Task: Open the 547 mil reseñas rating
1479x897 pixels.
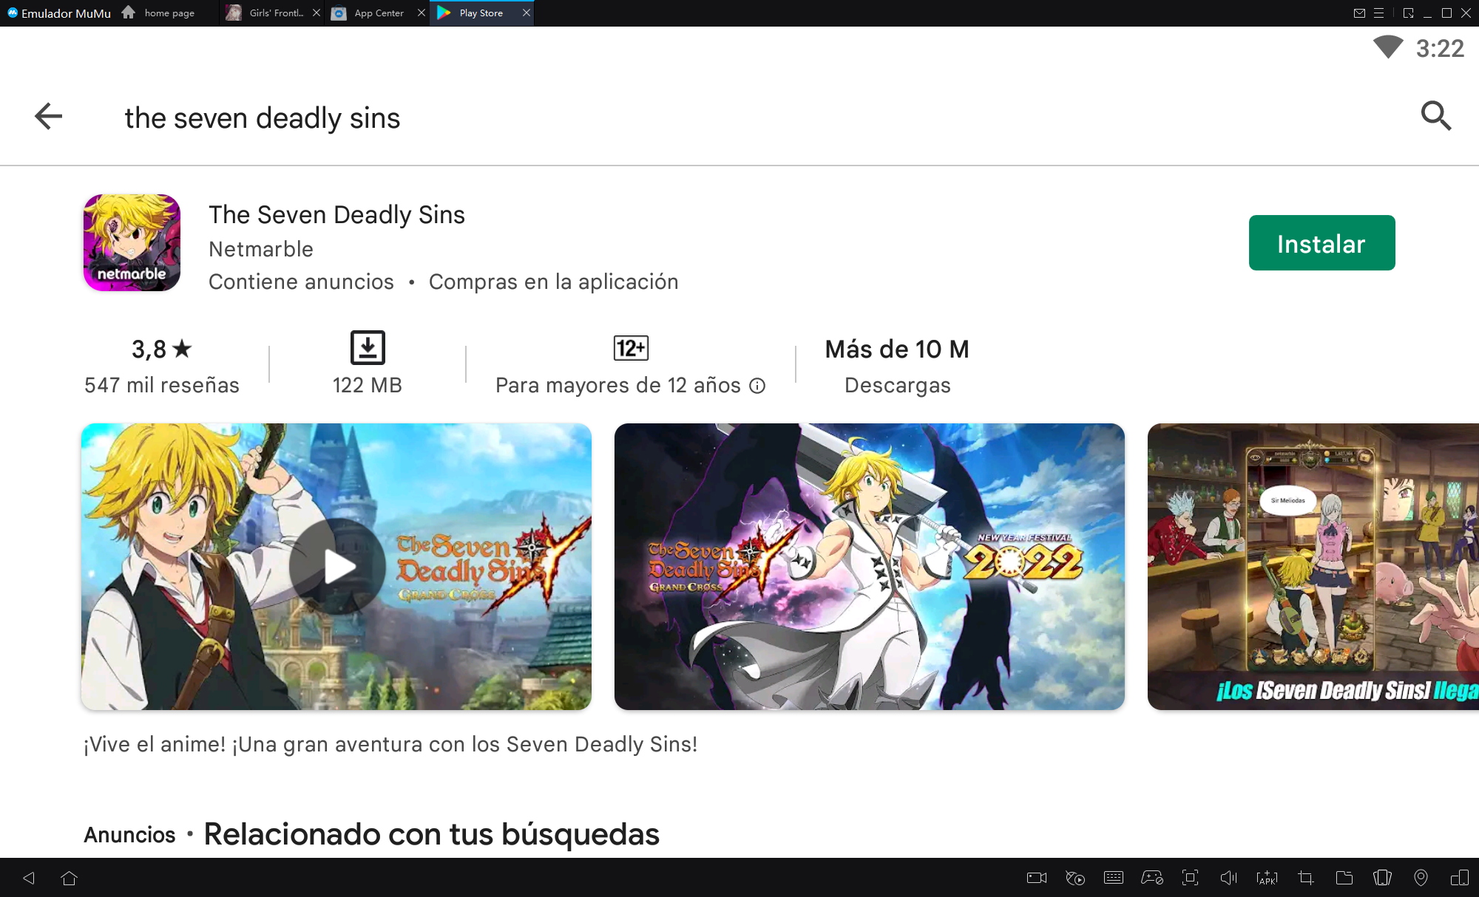Action: [161, 366]
